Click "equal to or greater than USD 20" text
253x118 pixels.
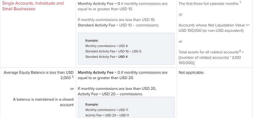coord(106,78)
